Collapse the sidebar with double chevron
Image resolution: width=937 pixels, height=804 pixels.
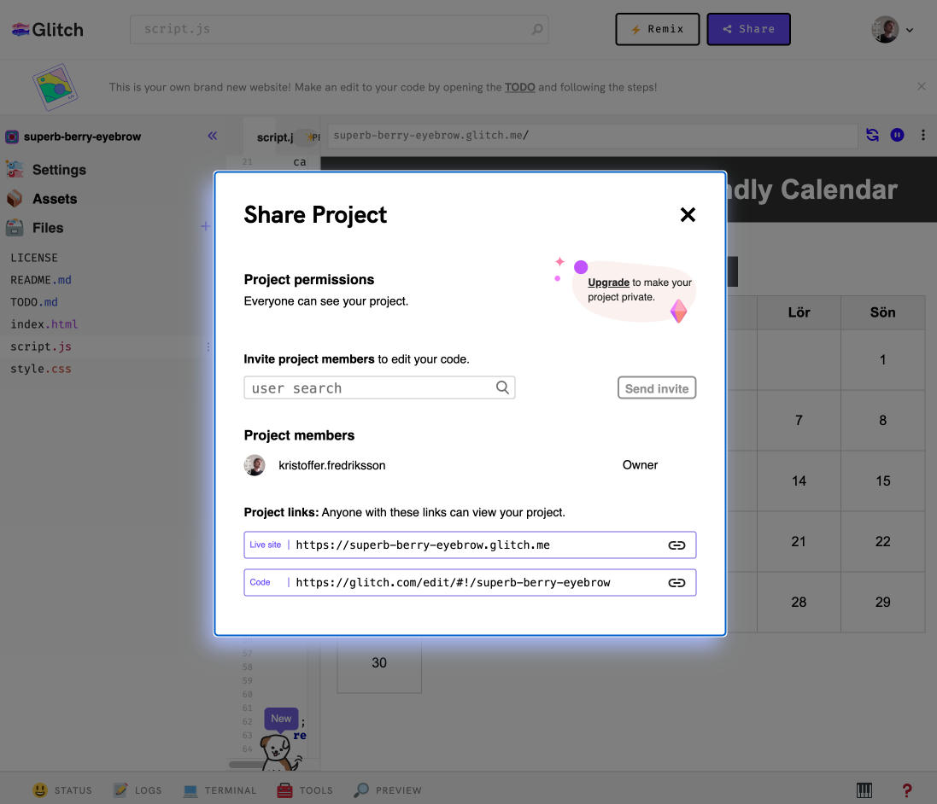212,136
